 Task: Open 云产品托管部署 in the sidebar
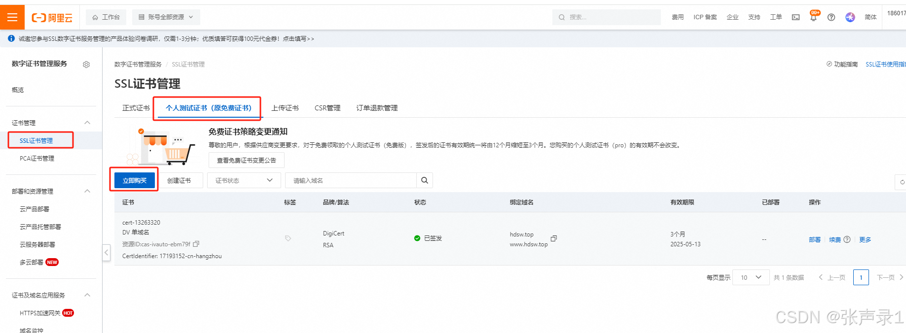40,227
